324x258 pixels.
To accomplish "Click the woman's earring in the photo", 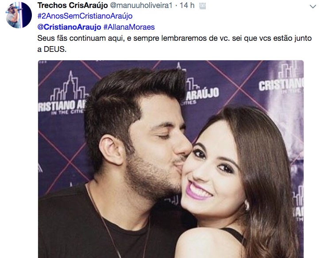I will (247, 205).
